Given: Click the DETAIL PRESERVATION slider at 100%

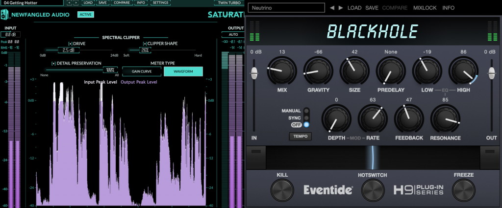Looking at the screenshot, I should pos(110,69).
